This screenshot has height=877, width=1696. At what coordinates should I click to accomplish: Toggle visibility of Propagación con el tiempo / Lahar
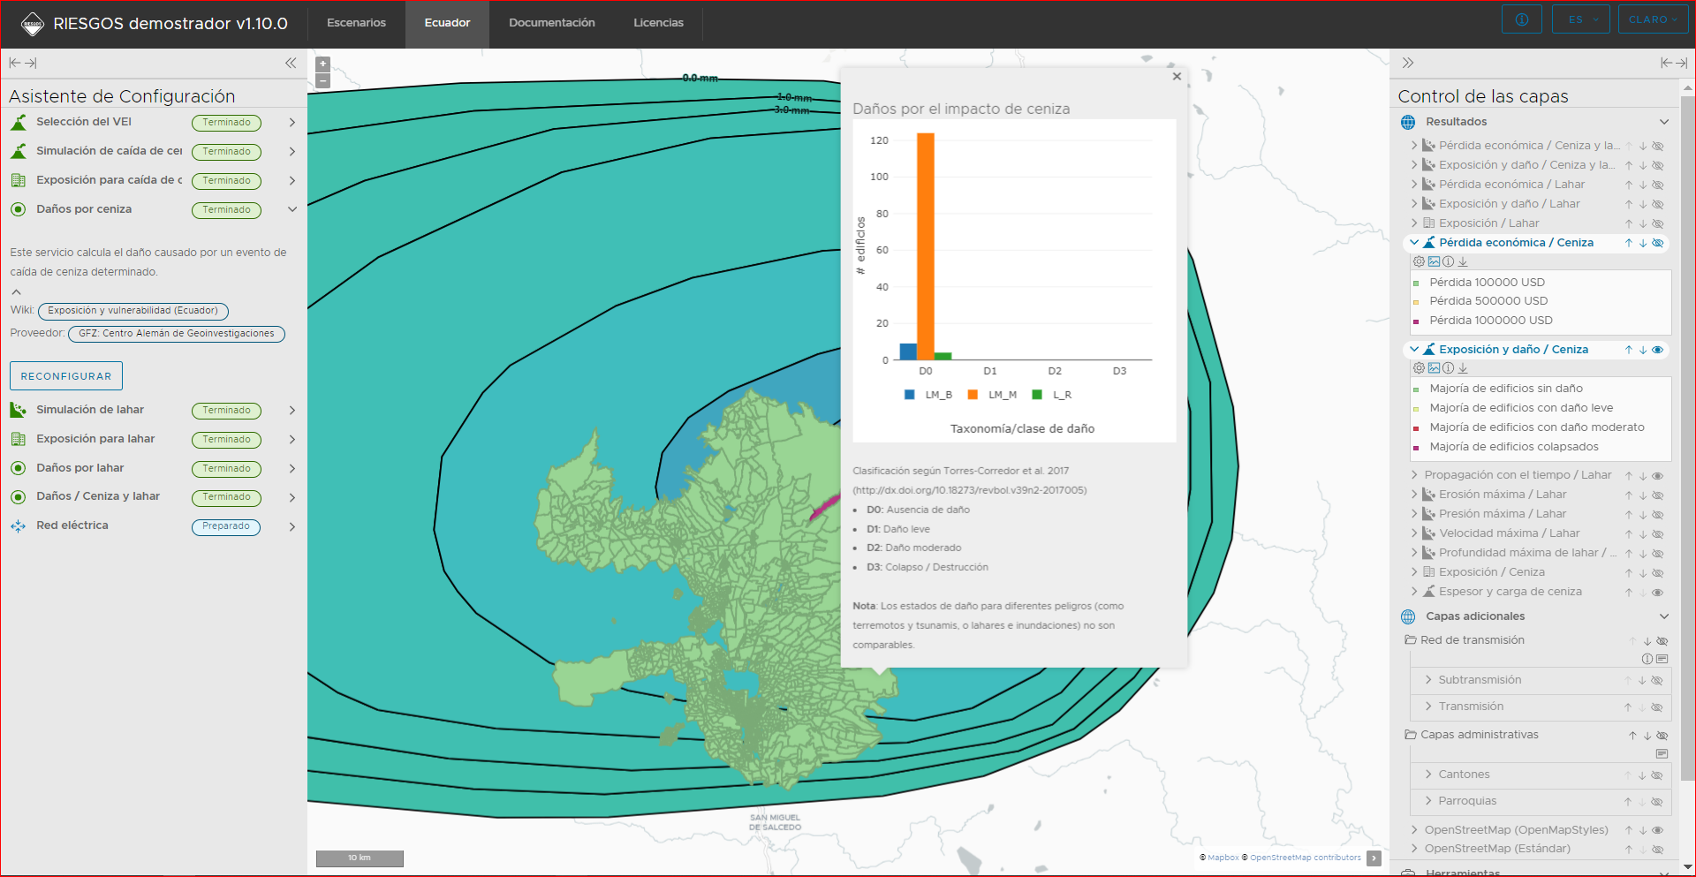click(1658, 476)
